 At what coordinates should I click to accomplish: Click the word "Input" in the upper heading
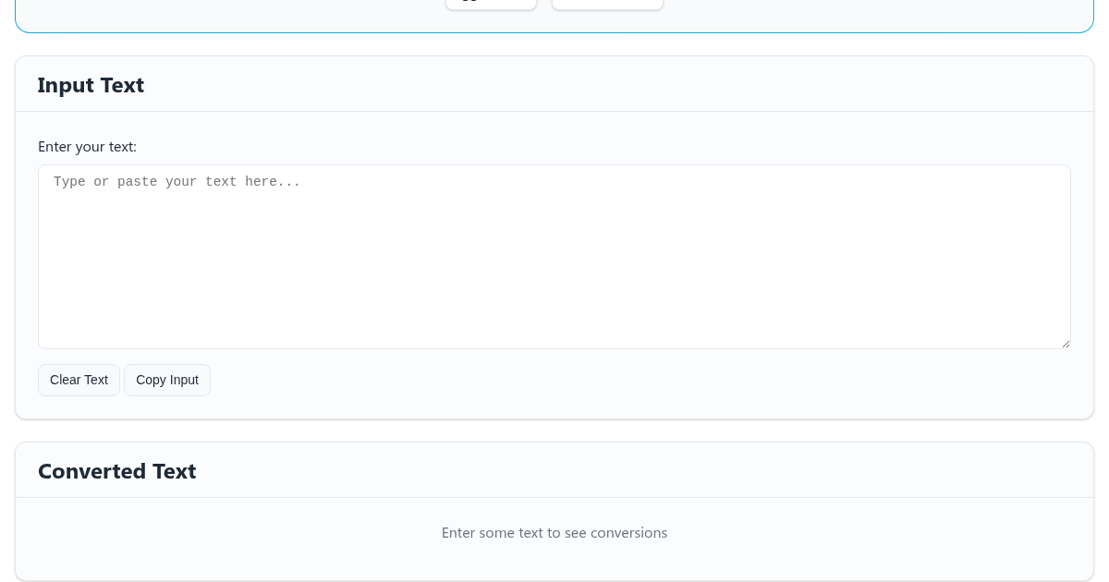(62, 85)
